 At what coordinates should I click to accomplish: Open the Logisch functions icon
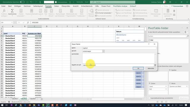tap(40, 11)
